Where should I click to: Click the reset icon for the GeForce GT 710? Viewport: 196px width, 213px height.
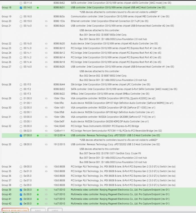(x=46, y=117)
